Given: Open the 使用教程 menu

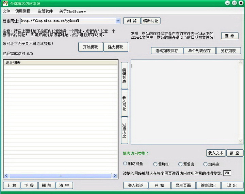Looking at the screenshot, I should point(23,11).
